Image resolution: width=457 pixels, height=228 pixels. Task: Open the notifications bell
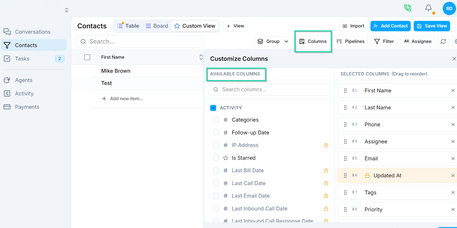[429, 8]
